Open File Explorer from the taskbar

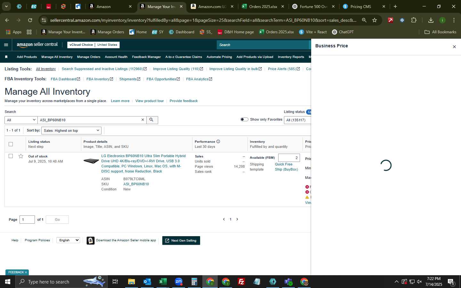click(x=131, y=282)
